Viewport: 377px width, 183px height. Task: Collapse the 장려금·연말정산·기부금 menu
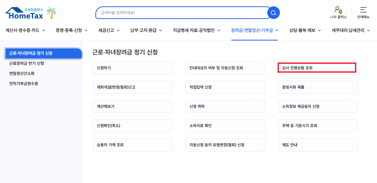pyautogui.click(x=254, y=30)
